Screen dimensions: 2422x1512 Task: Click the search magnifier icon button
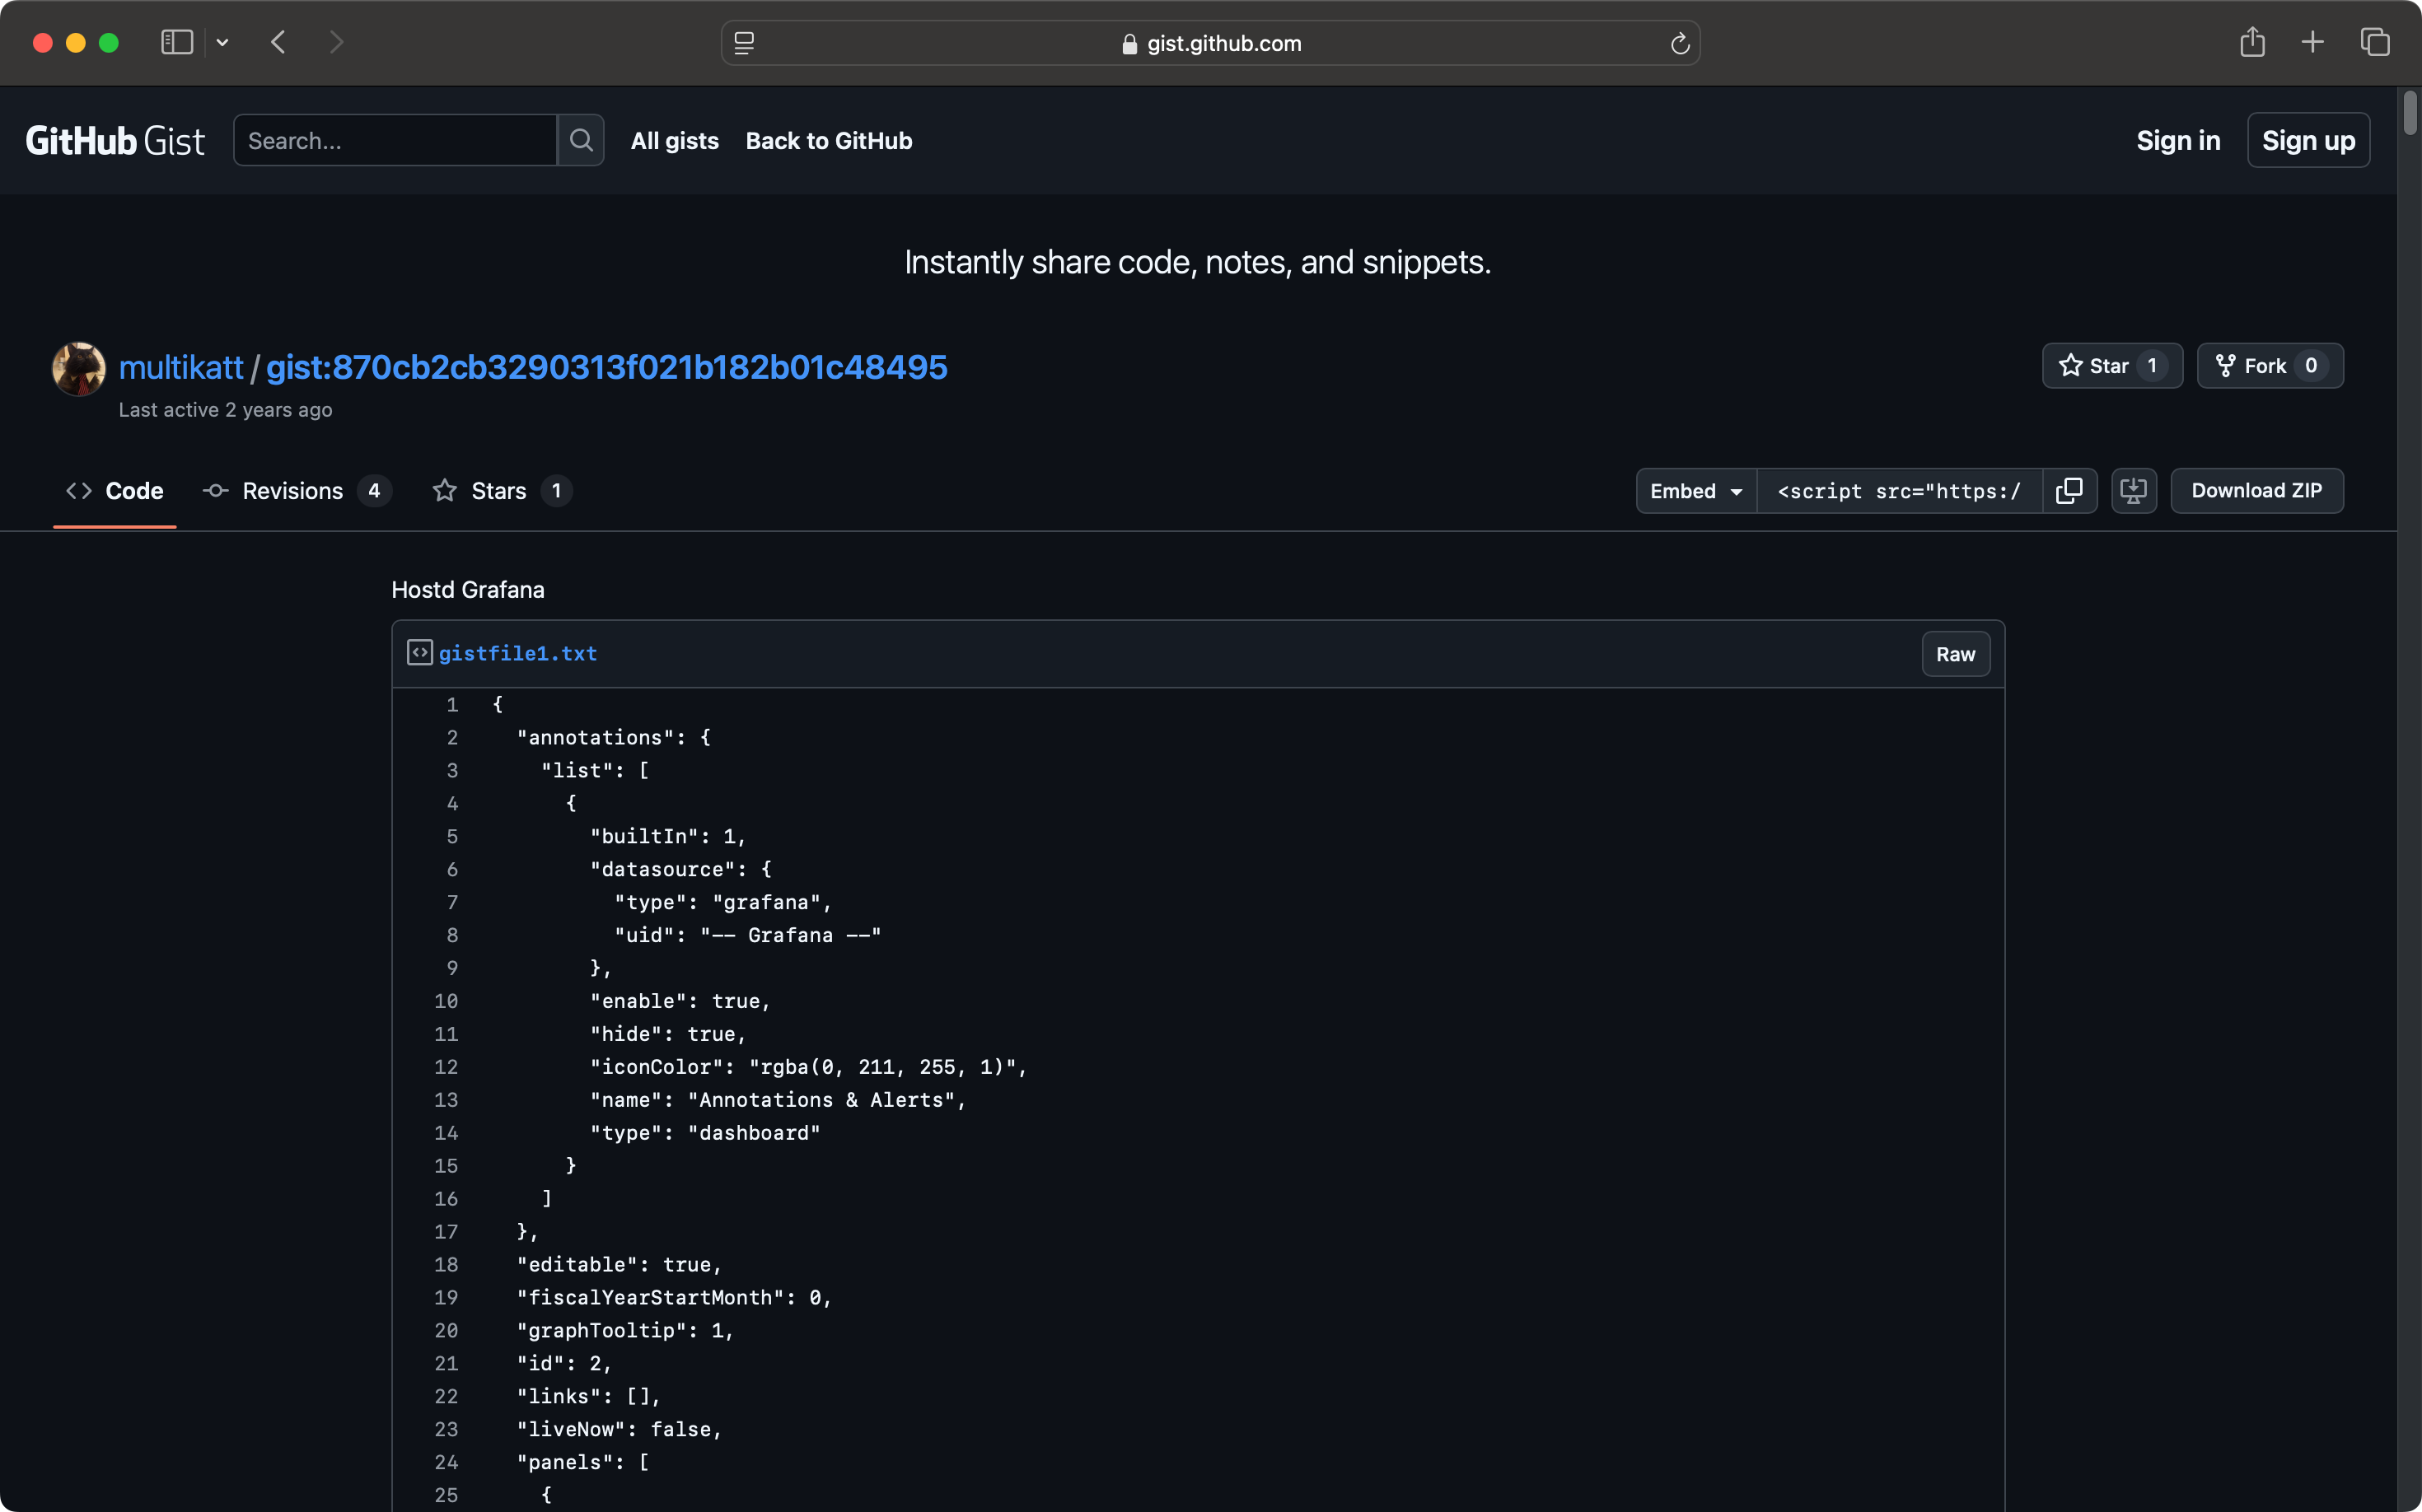(x=580, y=140)
